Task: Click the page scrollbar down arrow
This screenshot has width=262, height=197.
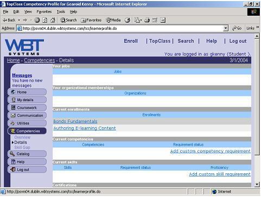Action: pyautogui.click(x=257, y=185)
